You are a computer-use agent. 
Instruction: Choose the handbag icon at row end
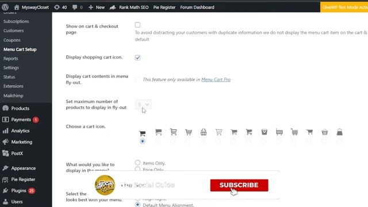click(340, 132)
